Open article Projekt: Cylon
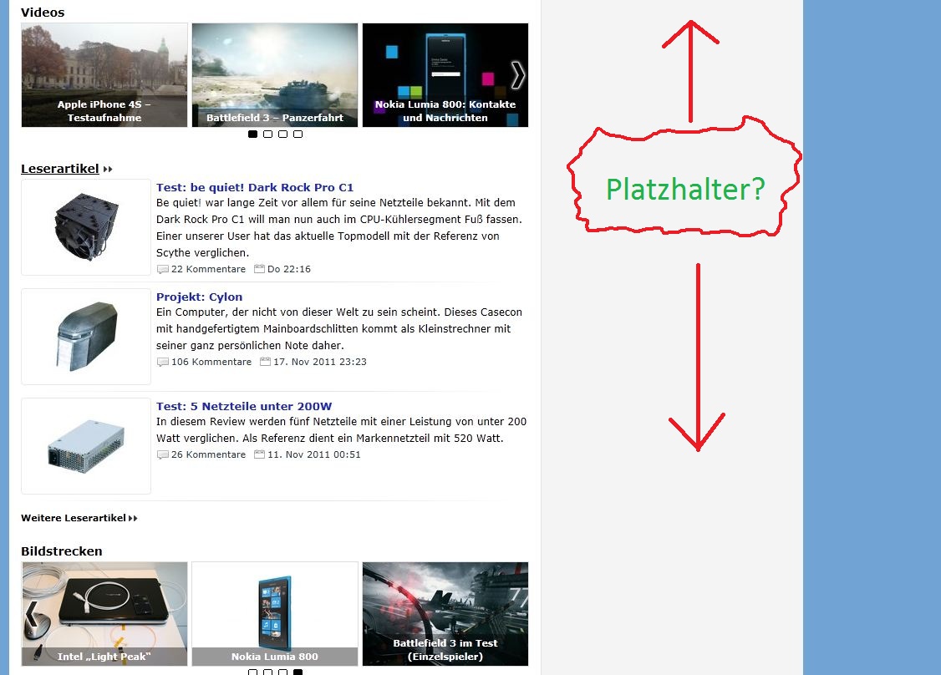941x675 pixels. pos(199,297)
